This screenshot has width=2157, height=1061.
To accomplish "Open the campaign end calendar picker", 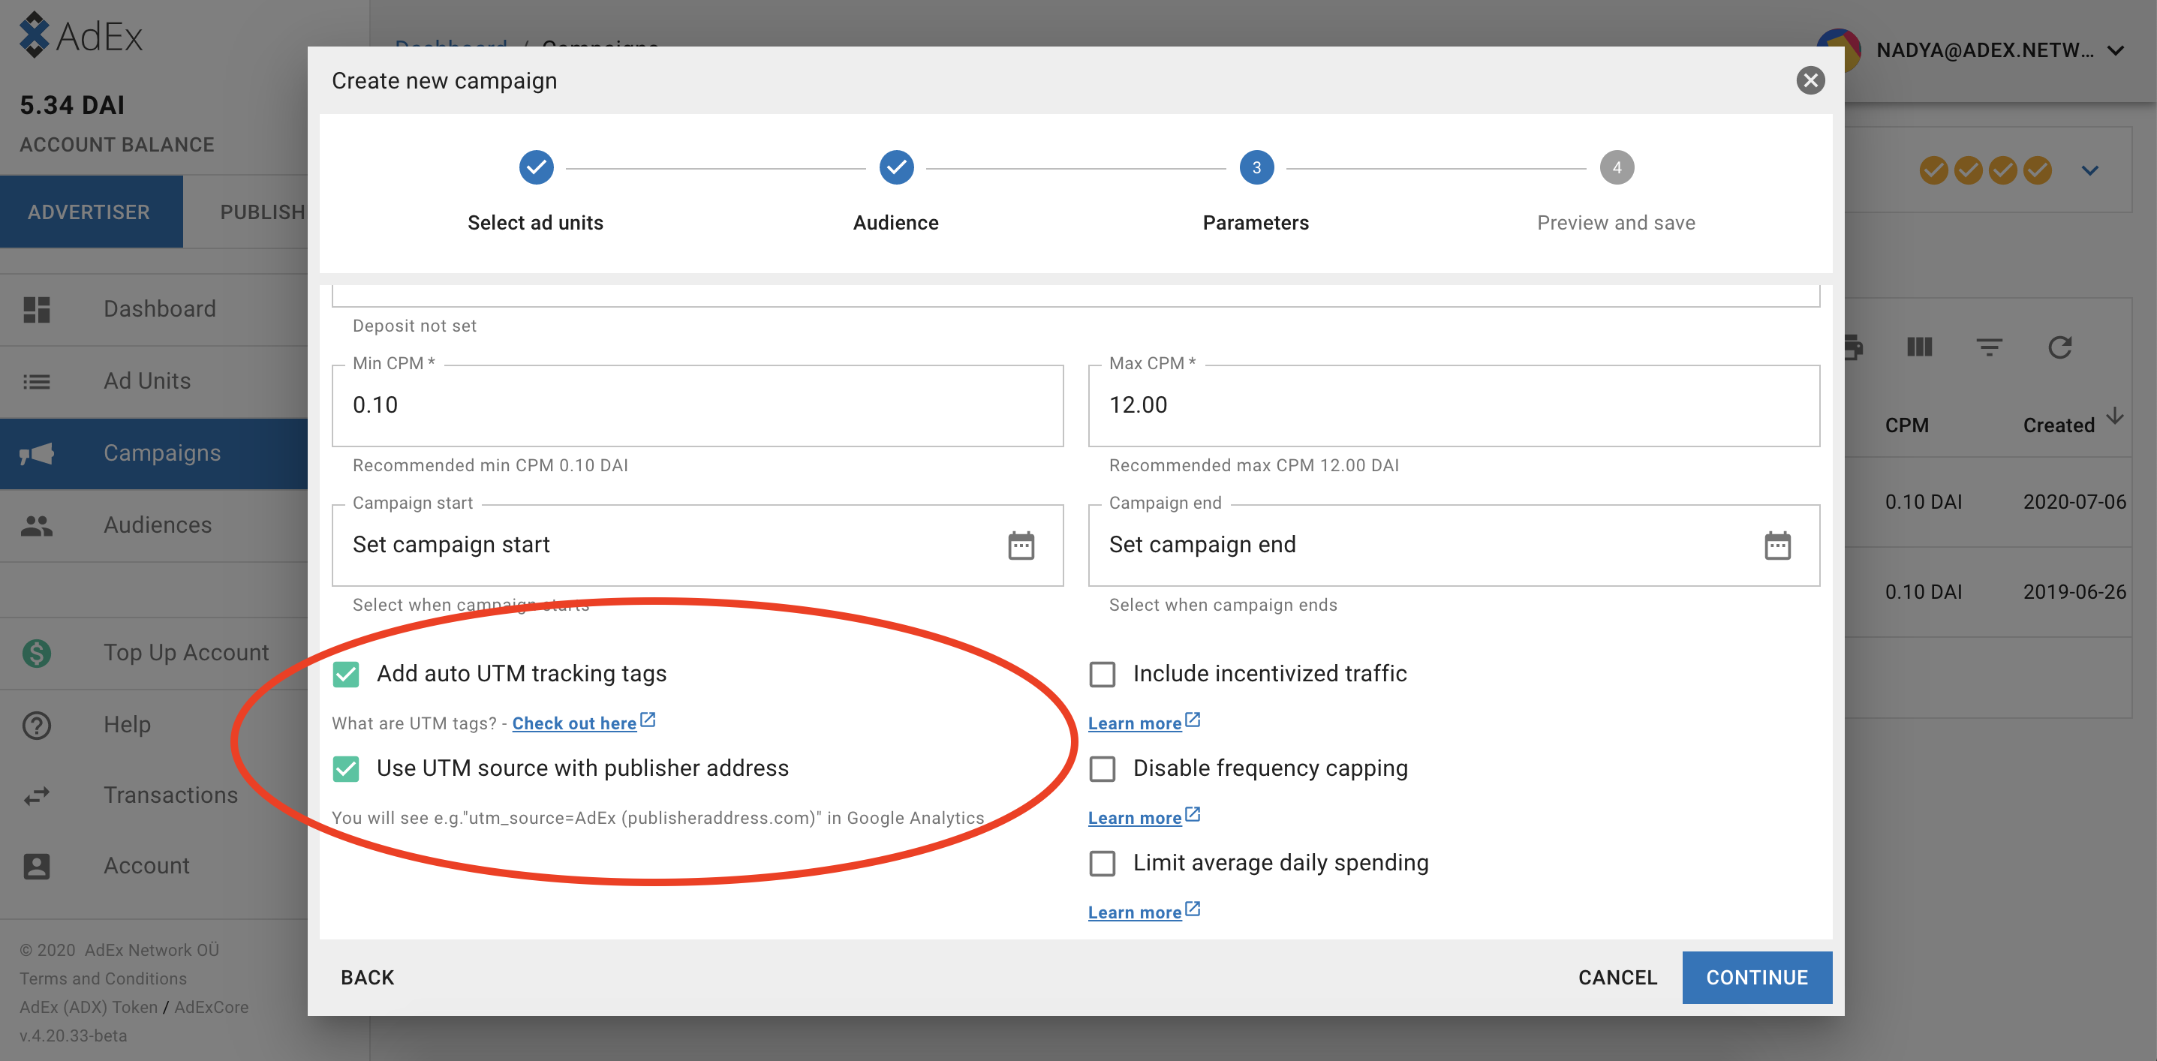I will point(1778,546).
